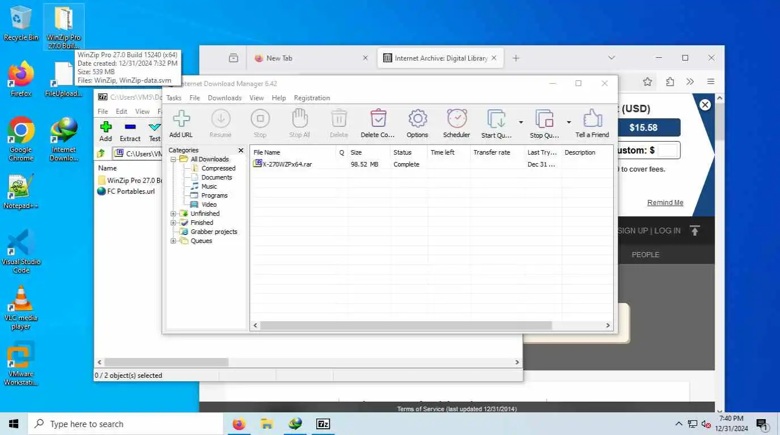The height and width of the screenshot is (435, 780).
Task: Open IDM View menu
Action: (x=257, y=98)
